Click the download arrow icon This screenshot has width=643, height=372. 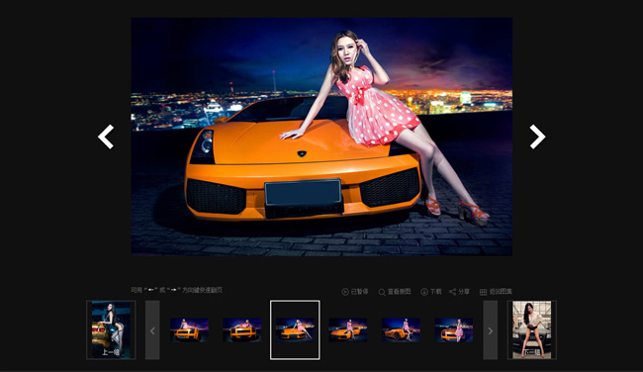coord(424,292)
